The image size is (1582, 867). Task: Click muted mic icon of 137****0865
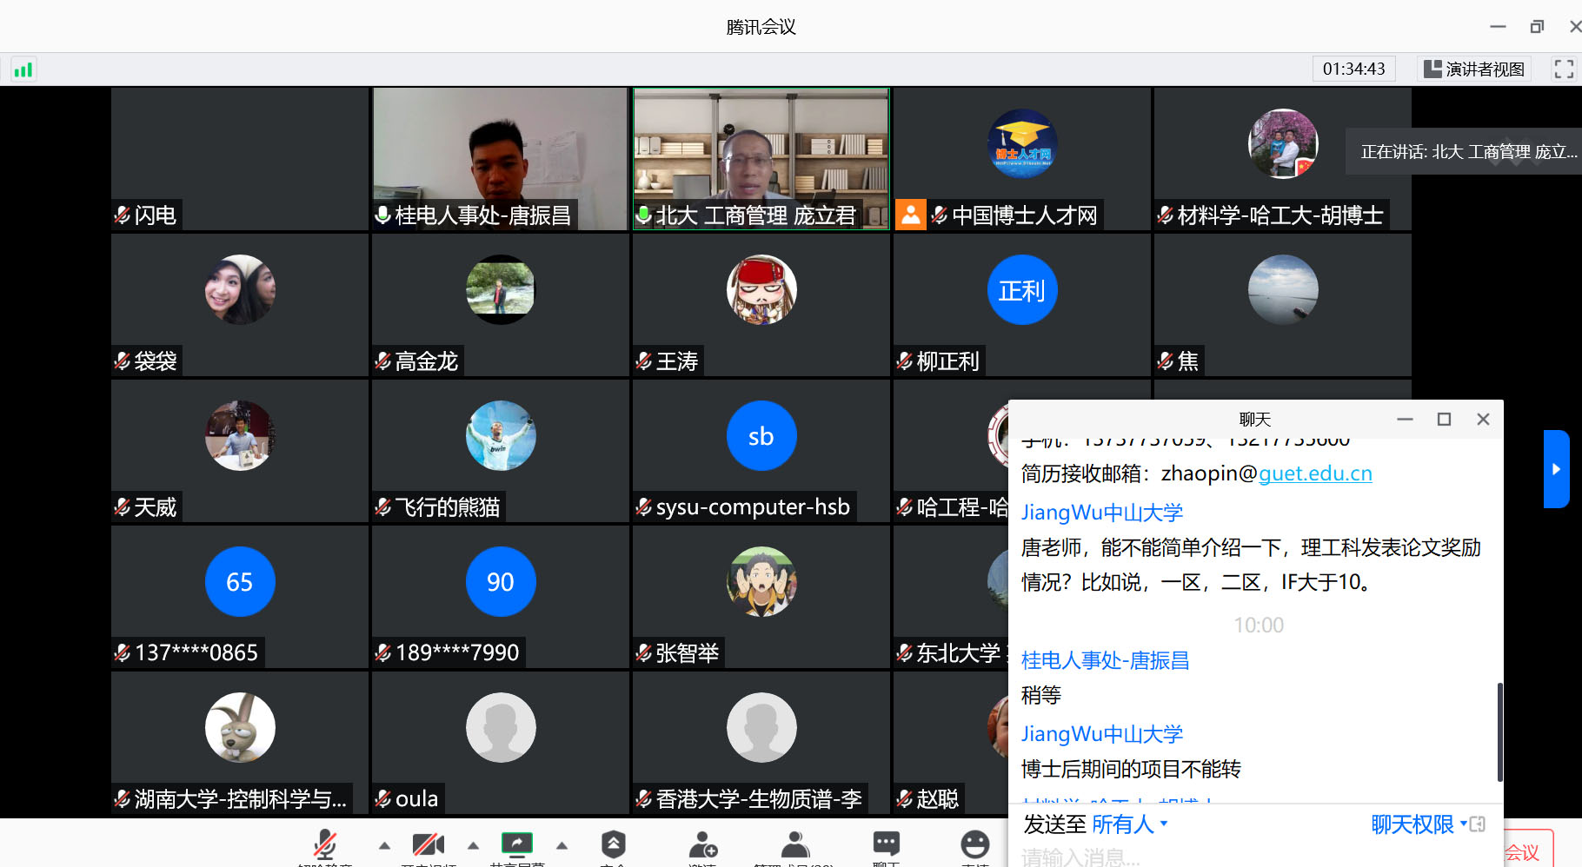click(123, 652)
